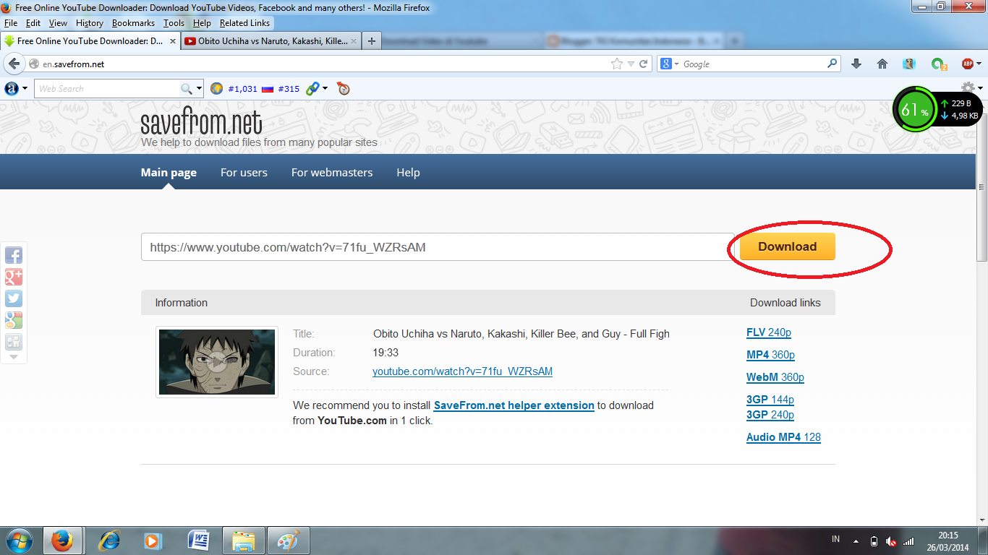
Task: Click the Alexa related links chain icon
Action: (x=312, y=89)
